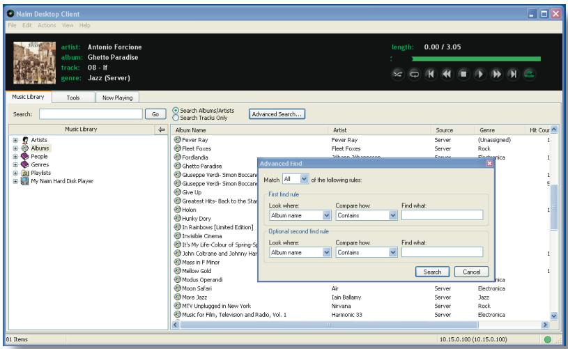The image size is (568, 349).
Task: Click the Playlists folder icon in the tree
Action: pos(25,173)
